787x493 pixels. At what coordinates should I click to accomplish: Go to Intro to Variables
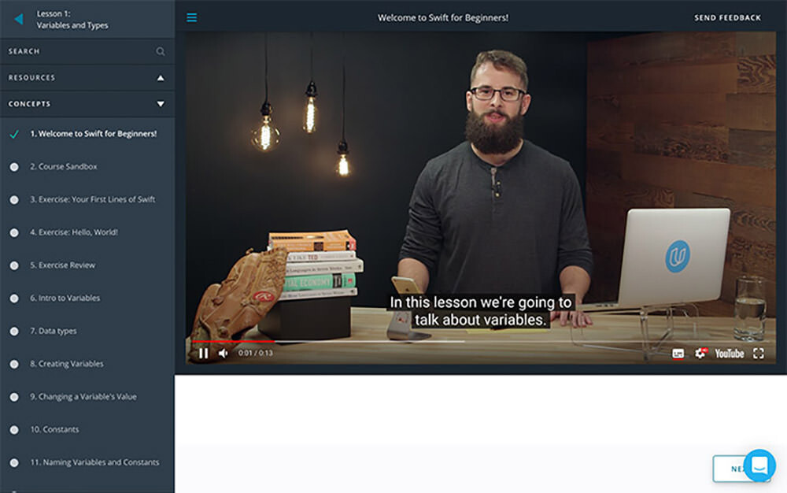pos(65,298)
